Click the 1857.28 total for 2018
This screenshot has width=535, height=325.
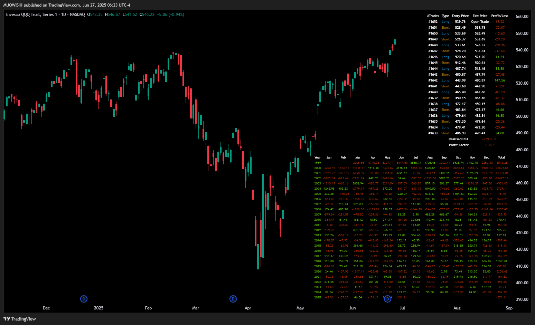(501, 261)
